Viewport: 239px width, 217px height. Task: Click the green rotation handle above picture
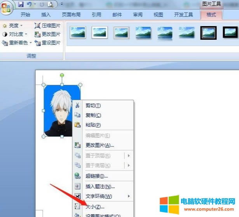(x=62, y=75)
